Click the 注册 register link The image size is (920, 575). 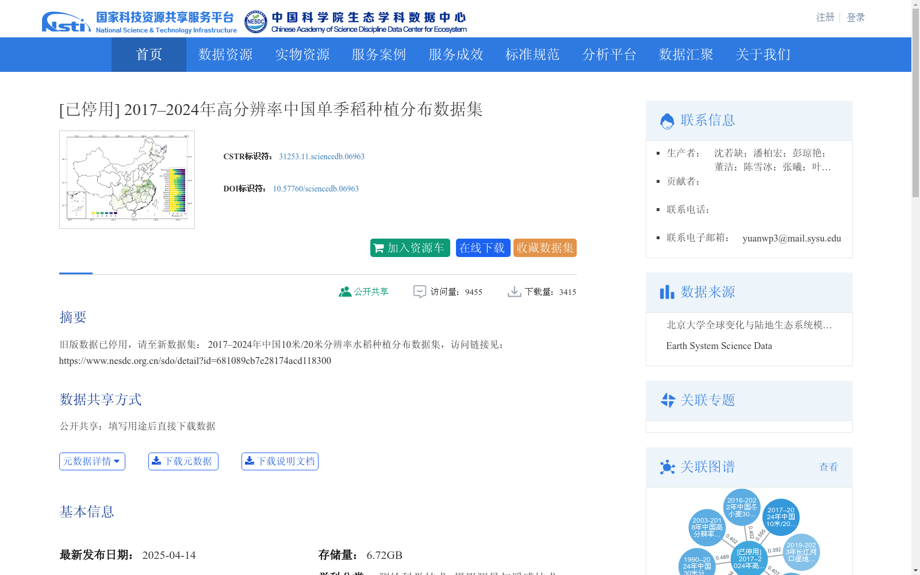click(825, 17)
